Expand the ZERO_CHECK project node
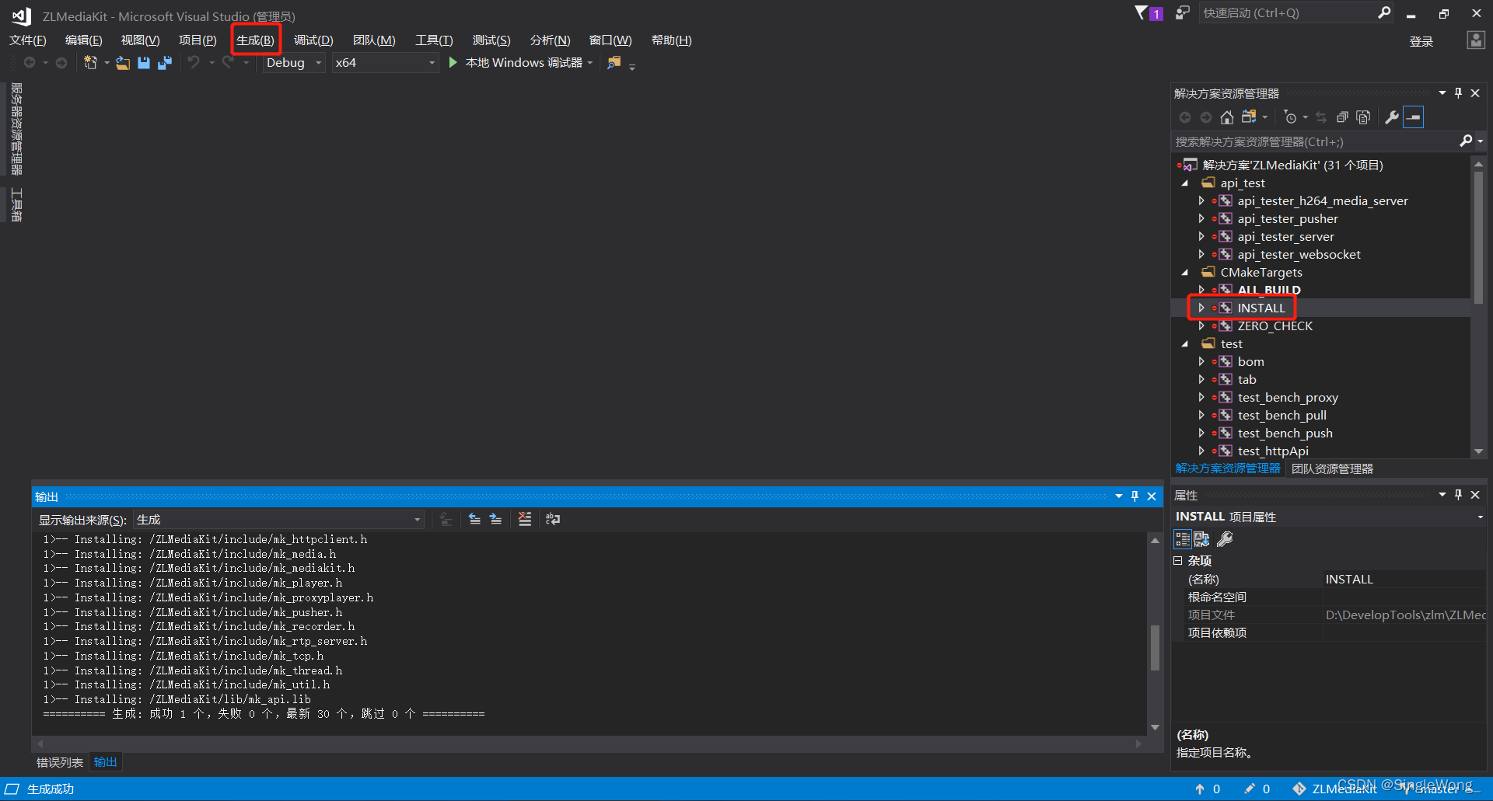 click(x=1201, y=326)
